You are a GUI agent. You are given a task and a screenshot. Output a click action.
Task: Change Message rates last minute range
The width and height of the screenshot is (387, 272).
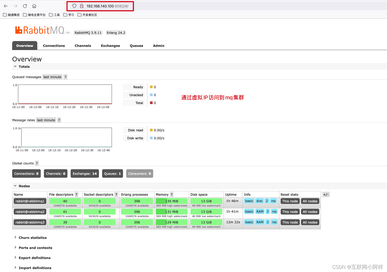pos(46,120)
